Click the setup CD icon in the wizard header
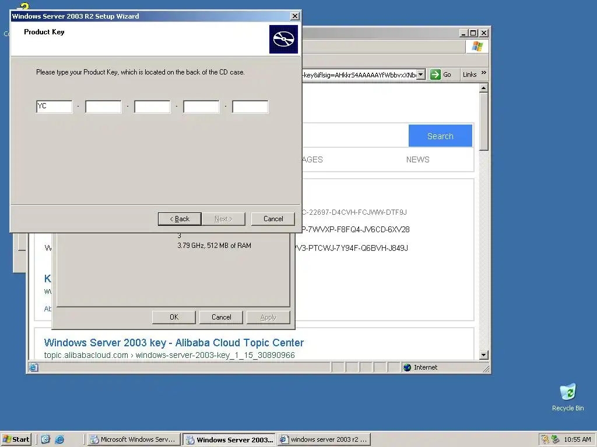Viewport: 597px width, 447px height. tap(284, 39)
